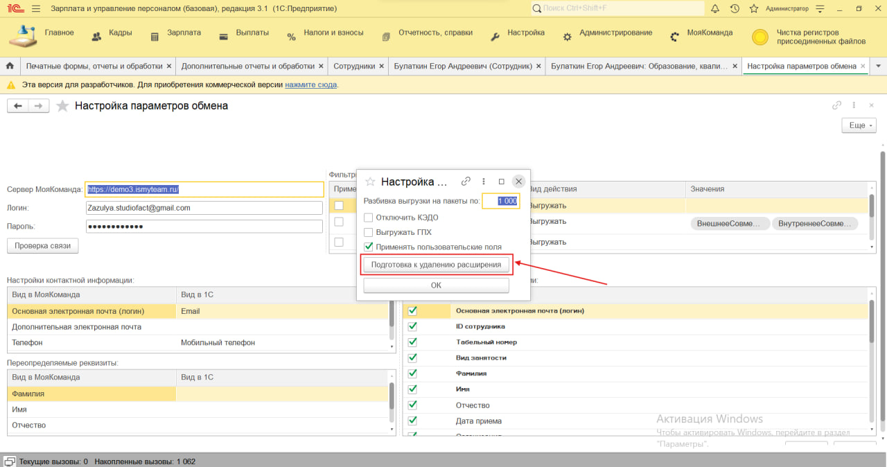Image resolution: width=887 pixels, height=467 pixels.
Task: Open favorites star in title bar
Action: pos(753,9)
